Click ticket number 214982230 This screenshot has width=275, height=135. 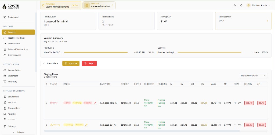click(126, 103)
